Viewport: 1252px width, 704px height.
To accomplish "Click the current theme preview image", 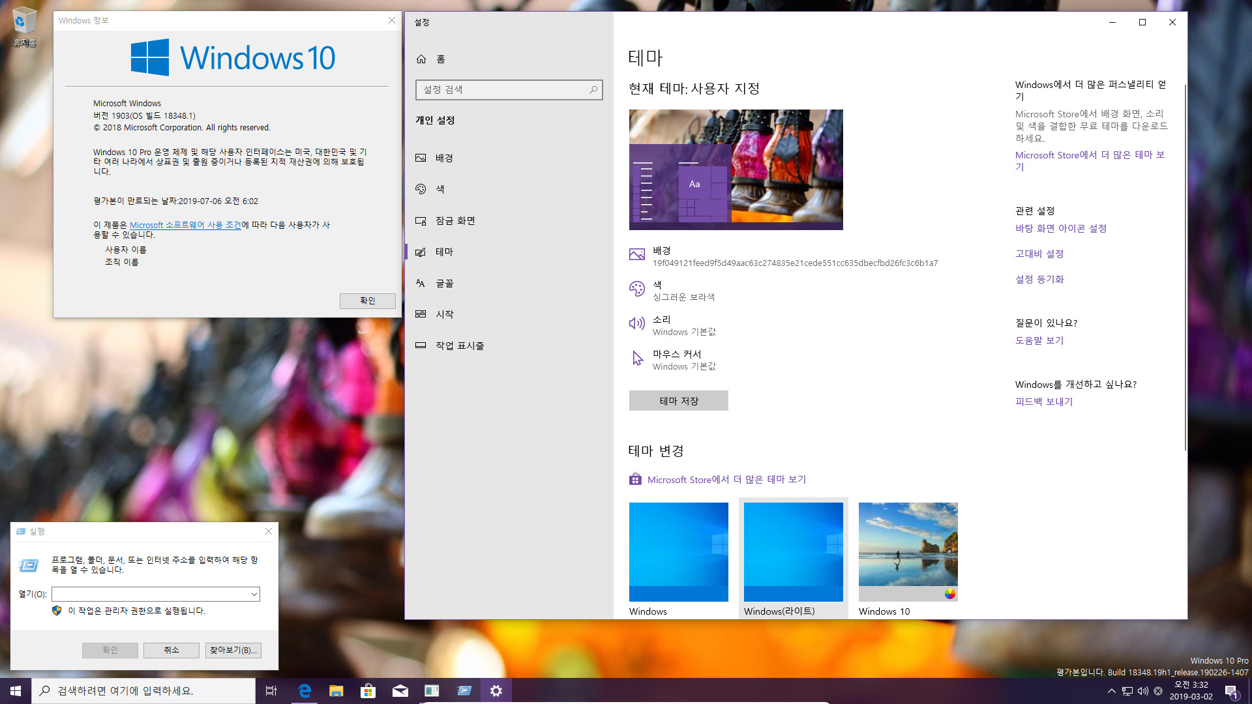I will (736, 169).
